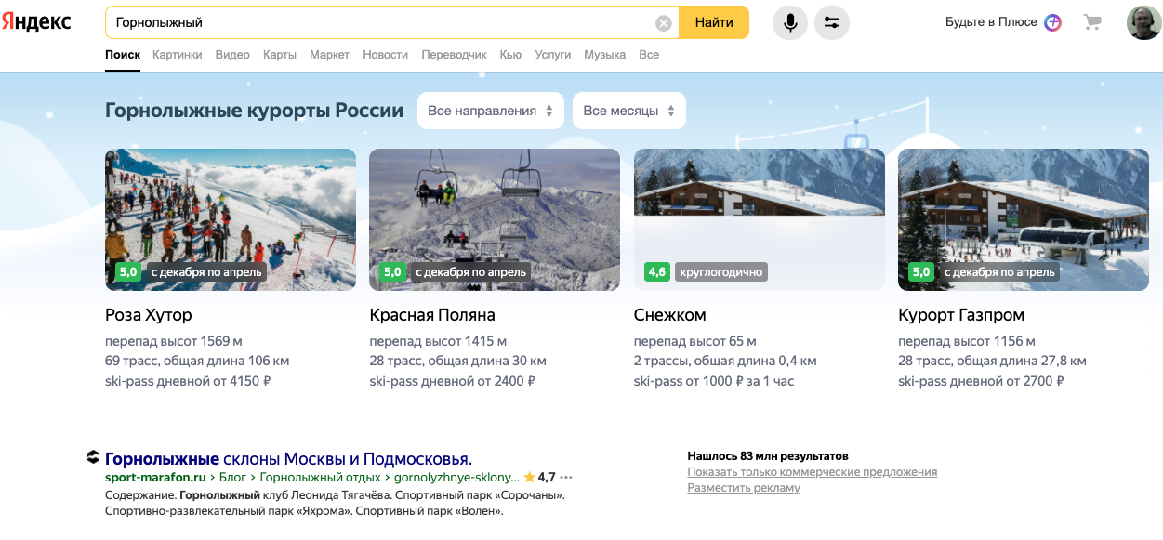Open search settings sliders icon

[832, 22]
